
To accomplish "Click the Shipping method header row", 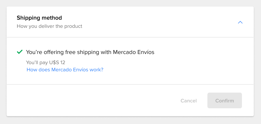I will [130, 22].
